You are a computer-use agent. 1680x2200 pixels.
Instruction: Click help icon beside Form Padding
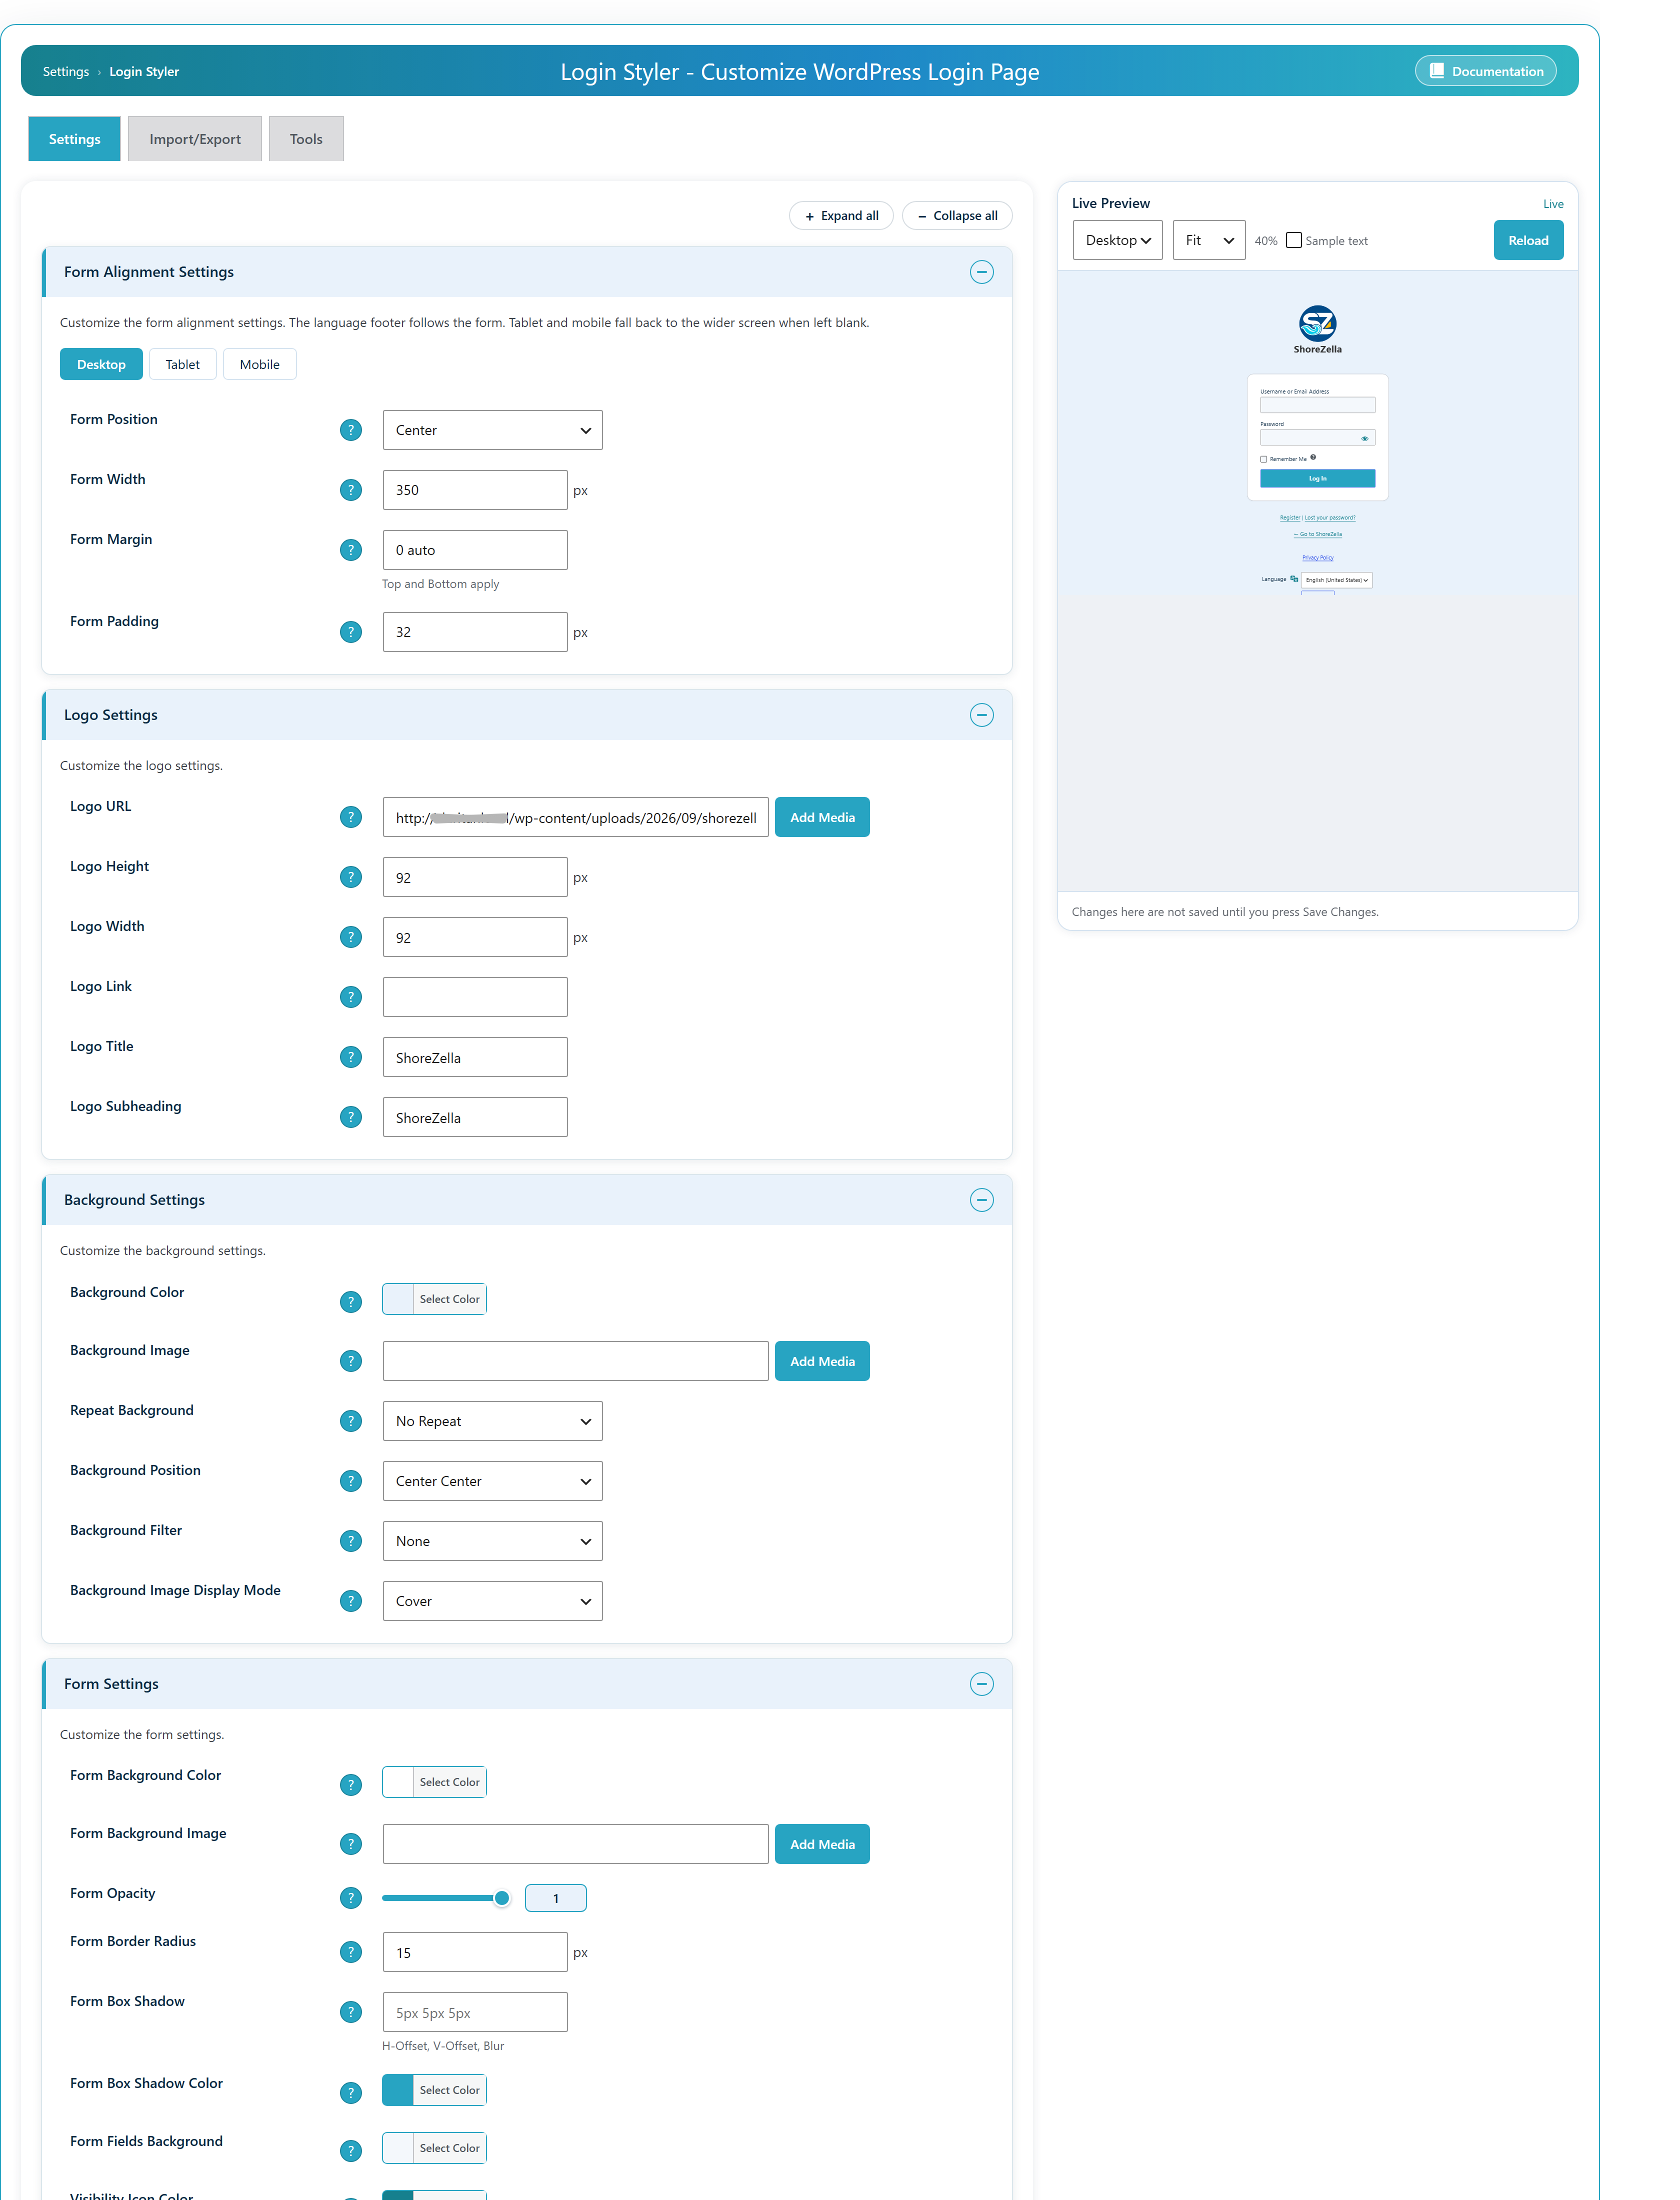tap(351, 632)
